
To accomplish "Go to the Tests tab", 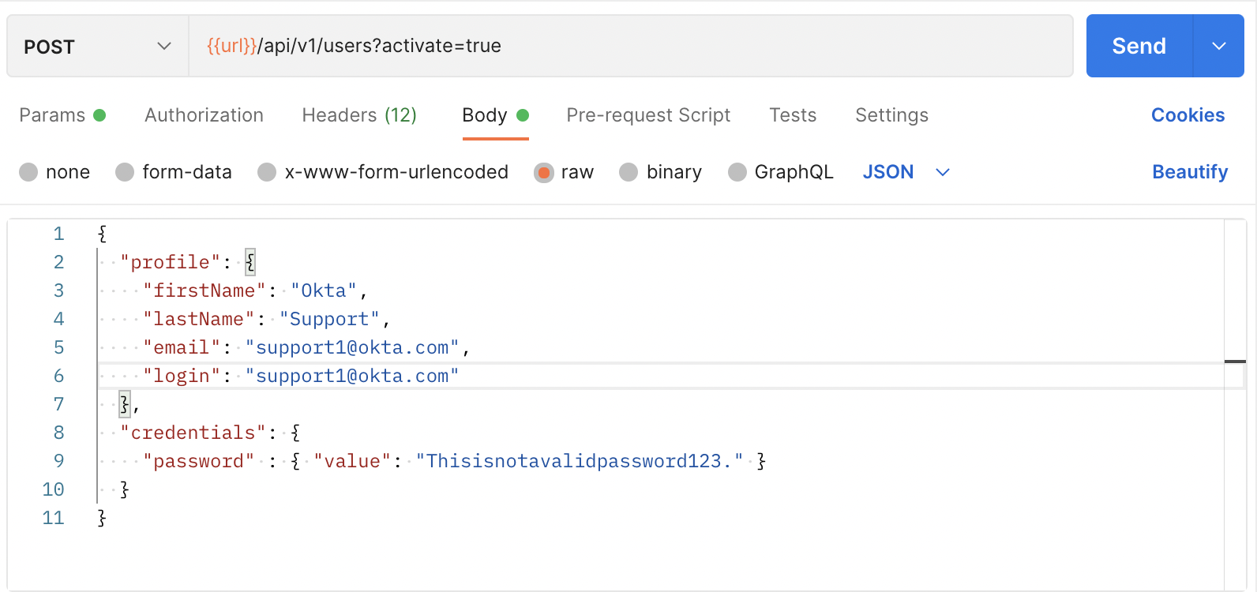I will (x=793, y=115).
